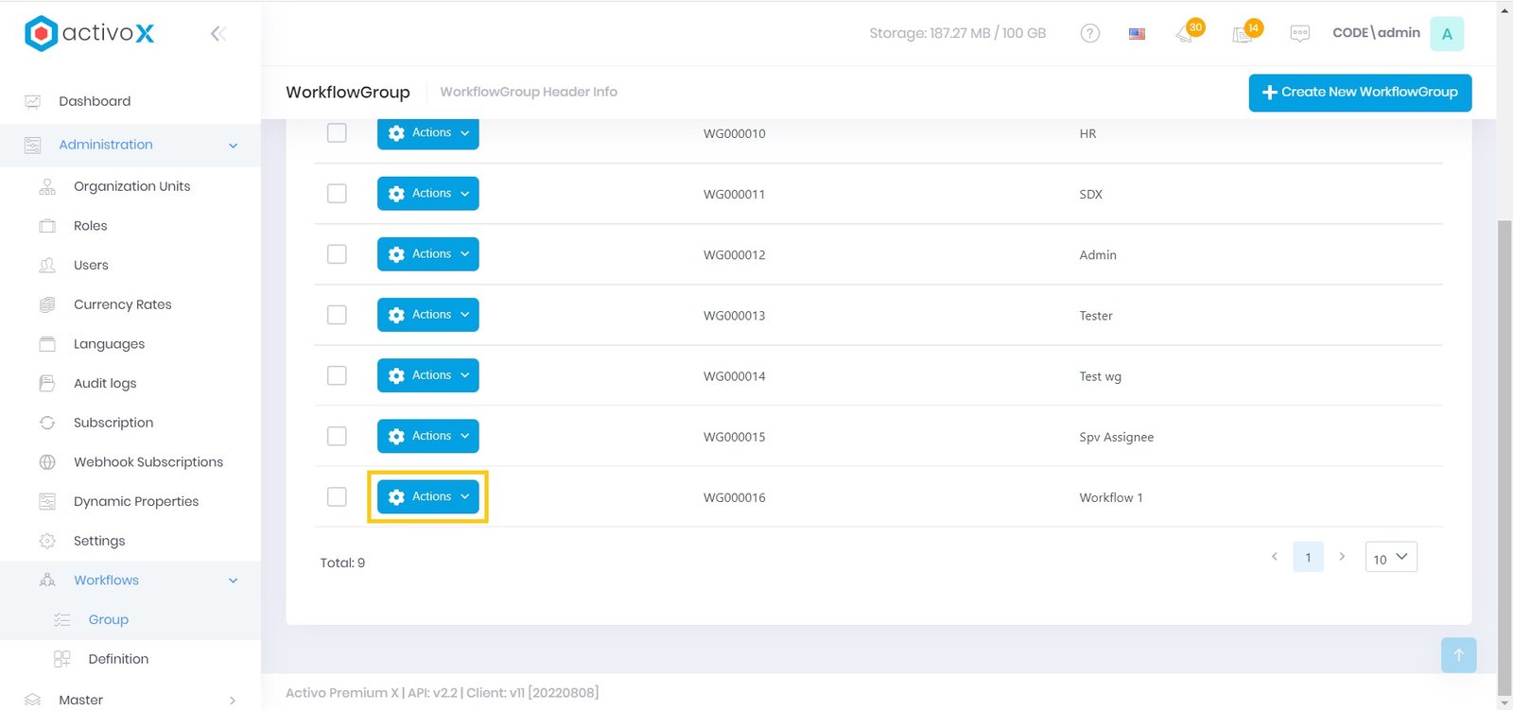Open Dashboard from the sidebar
1513x710 pixels.
[x=95, y=101]
